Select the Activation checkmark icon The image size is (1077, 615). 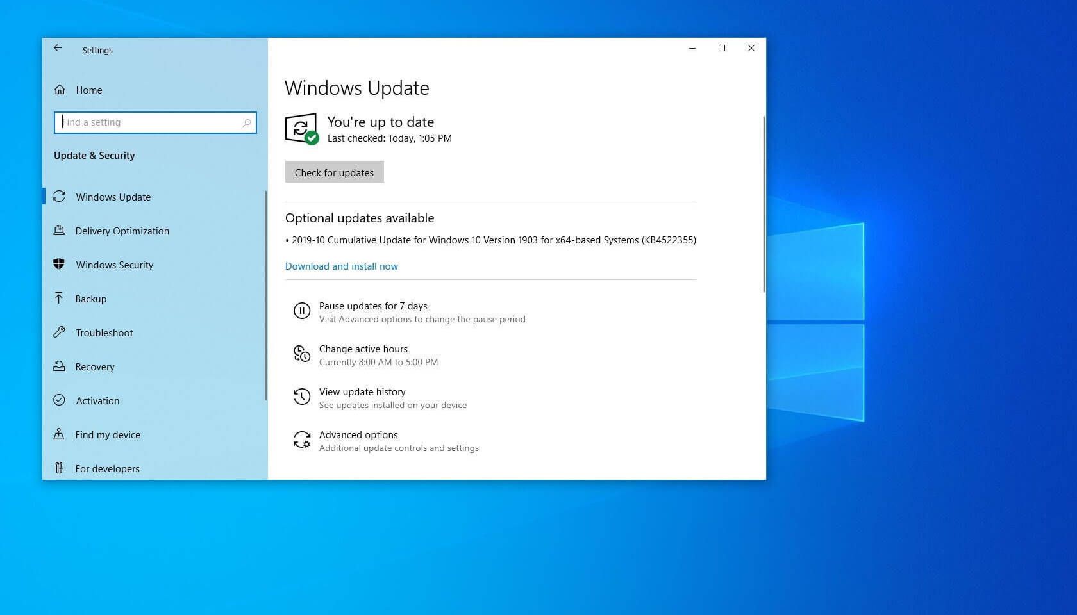[x=58, y=400]
